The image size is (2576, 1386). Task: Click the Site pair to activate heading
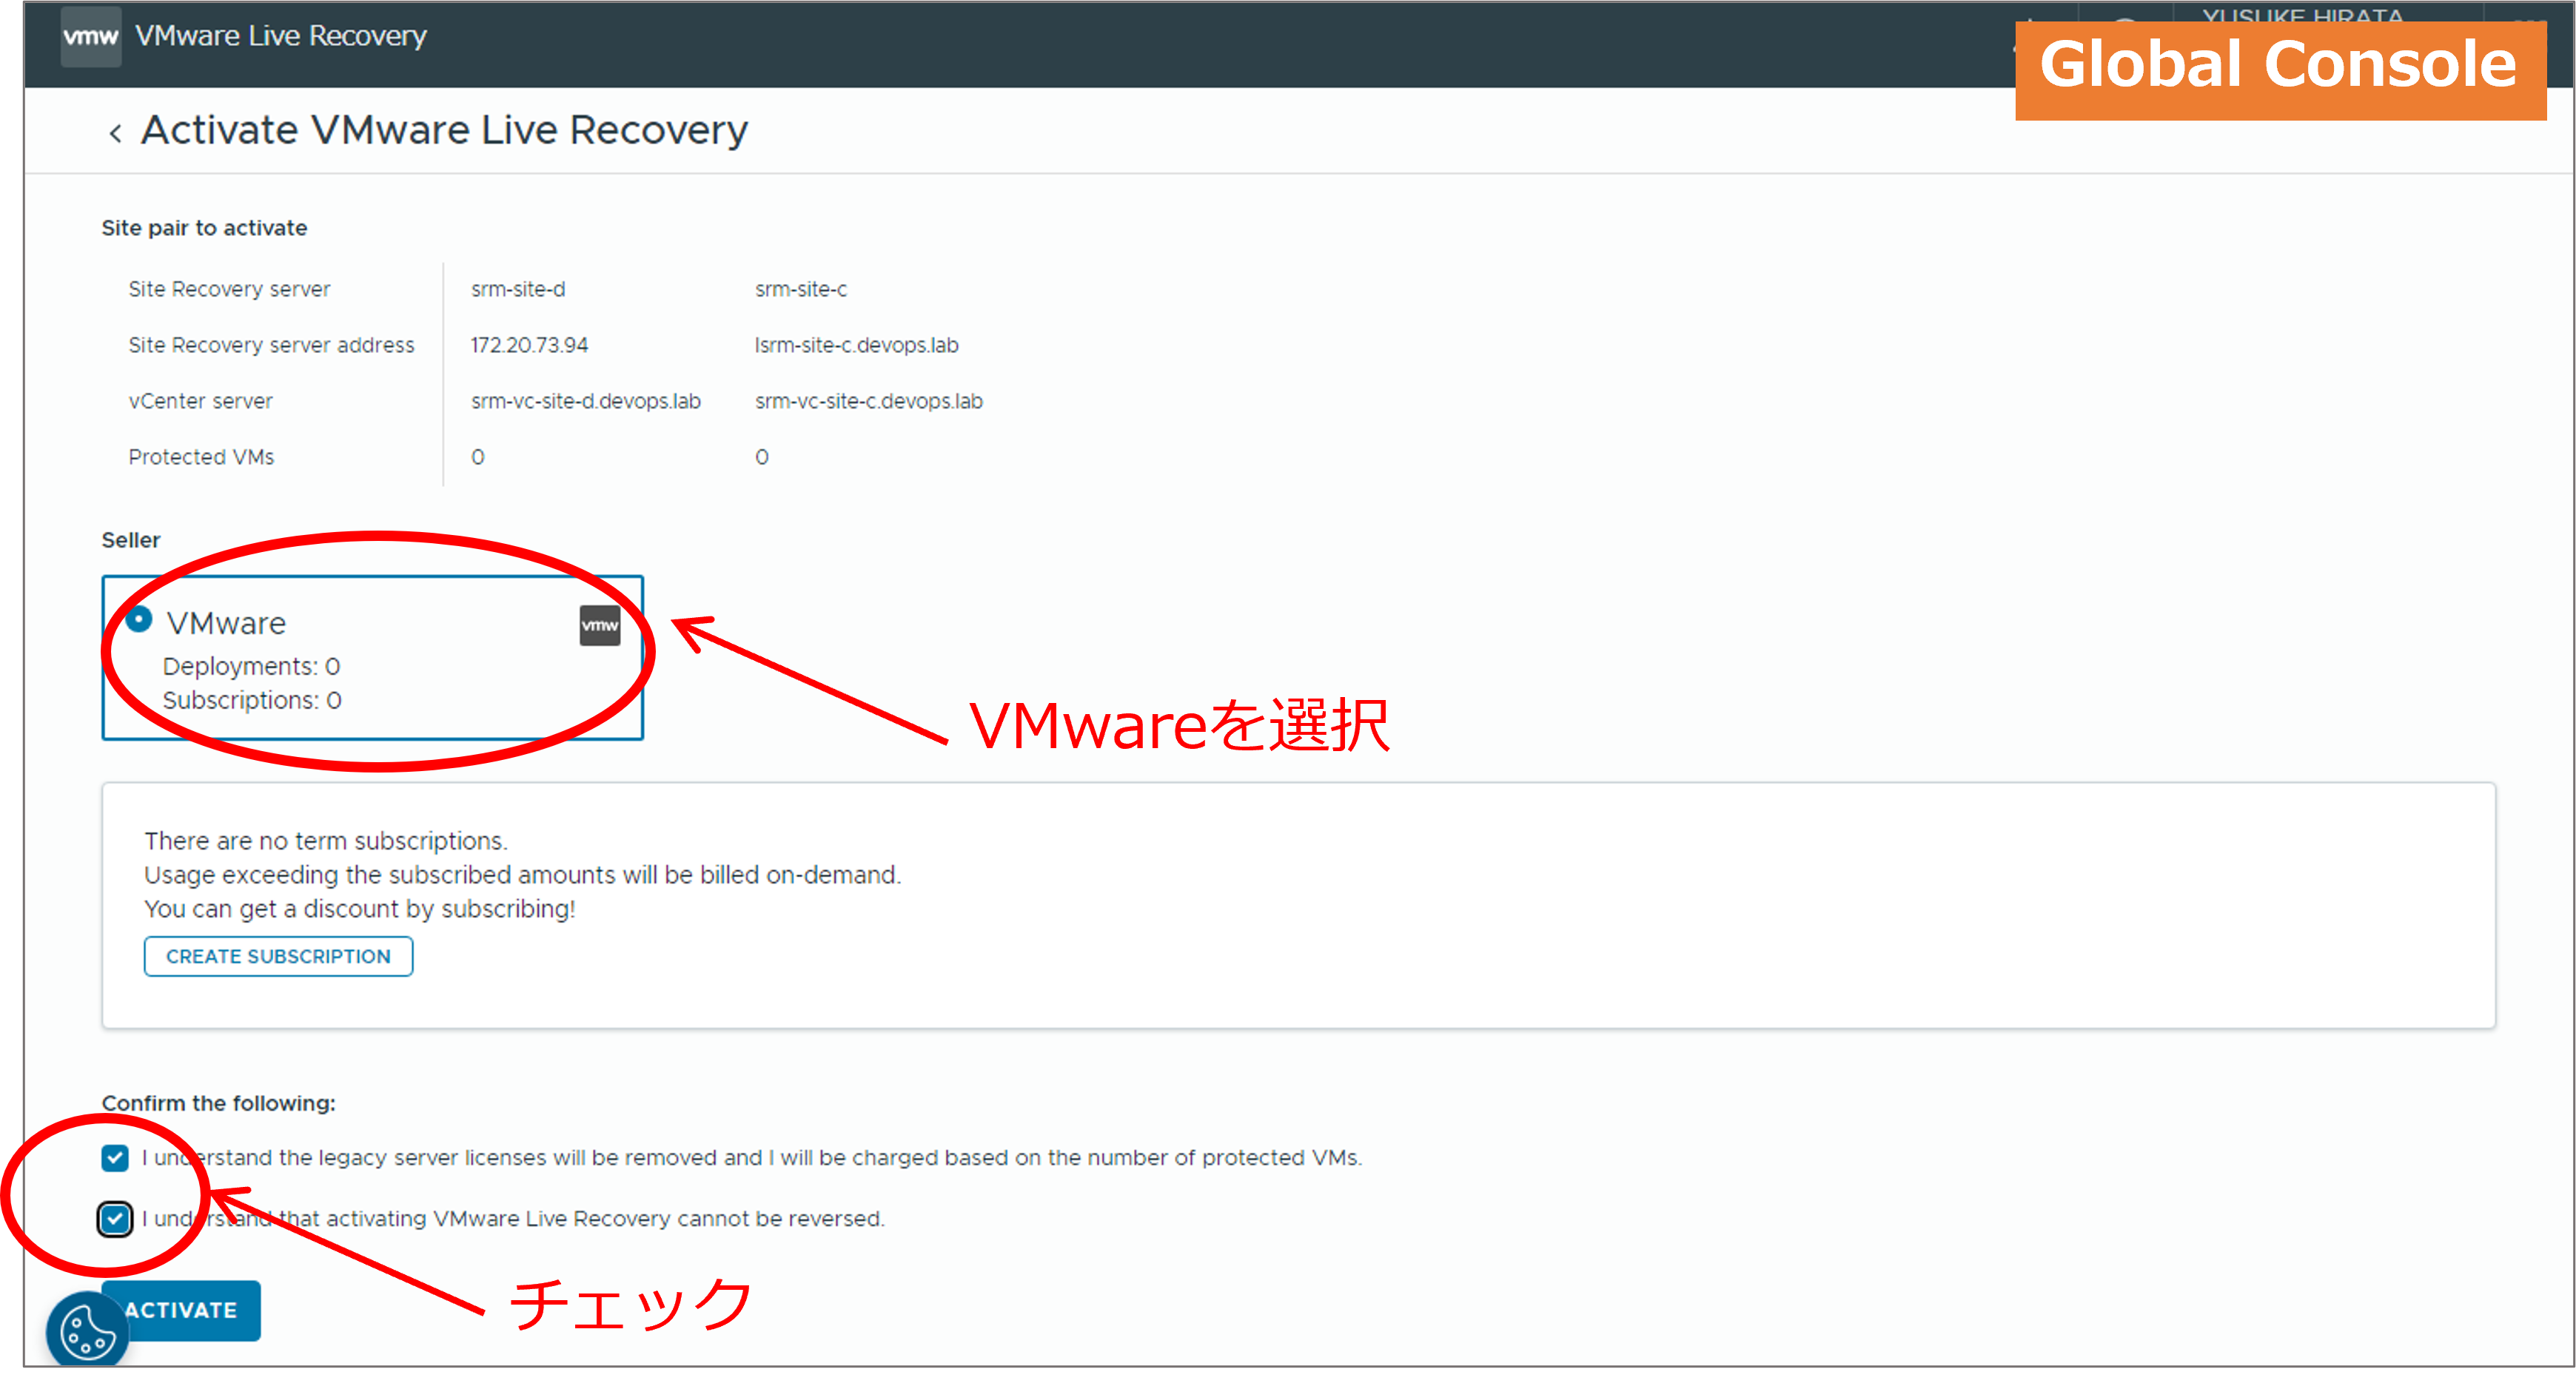pyautogui.click(x=204, y=228)
